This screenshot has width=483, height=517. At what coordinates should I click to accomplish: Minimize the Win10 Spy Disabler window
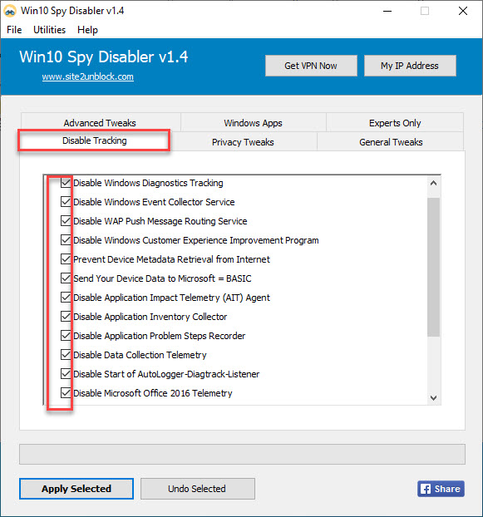coord(387,11)
